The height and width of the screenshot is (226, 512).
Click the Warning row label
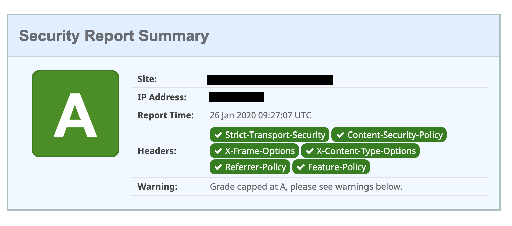coord(158,186)
